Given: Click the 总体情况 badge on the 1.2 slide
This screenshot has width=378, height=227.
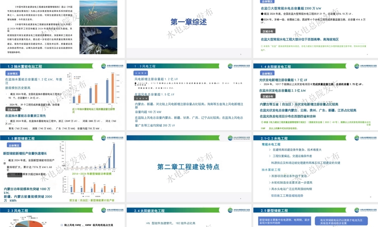Looking at the screenshot, I should (x=12, y=73).
